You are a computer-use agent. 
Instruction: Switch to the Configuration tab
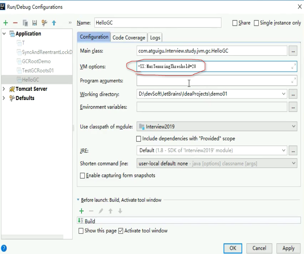[94, 37]
